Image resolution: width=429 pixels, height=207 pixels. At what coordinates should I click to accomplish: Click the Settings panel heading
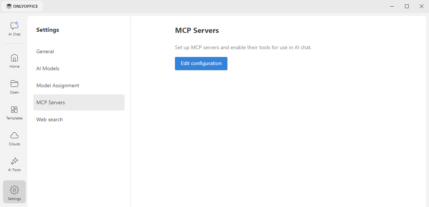[x=48, y=30]
